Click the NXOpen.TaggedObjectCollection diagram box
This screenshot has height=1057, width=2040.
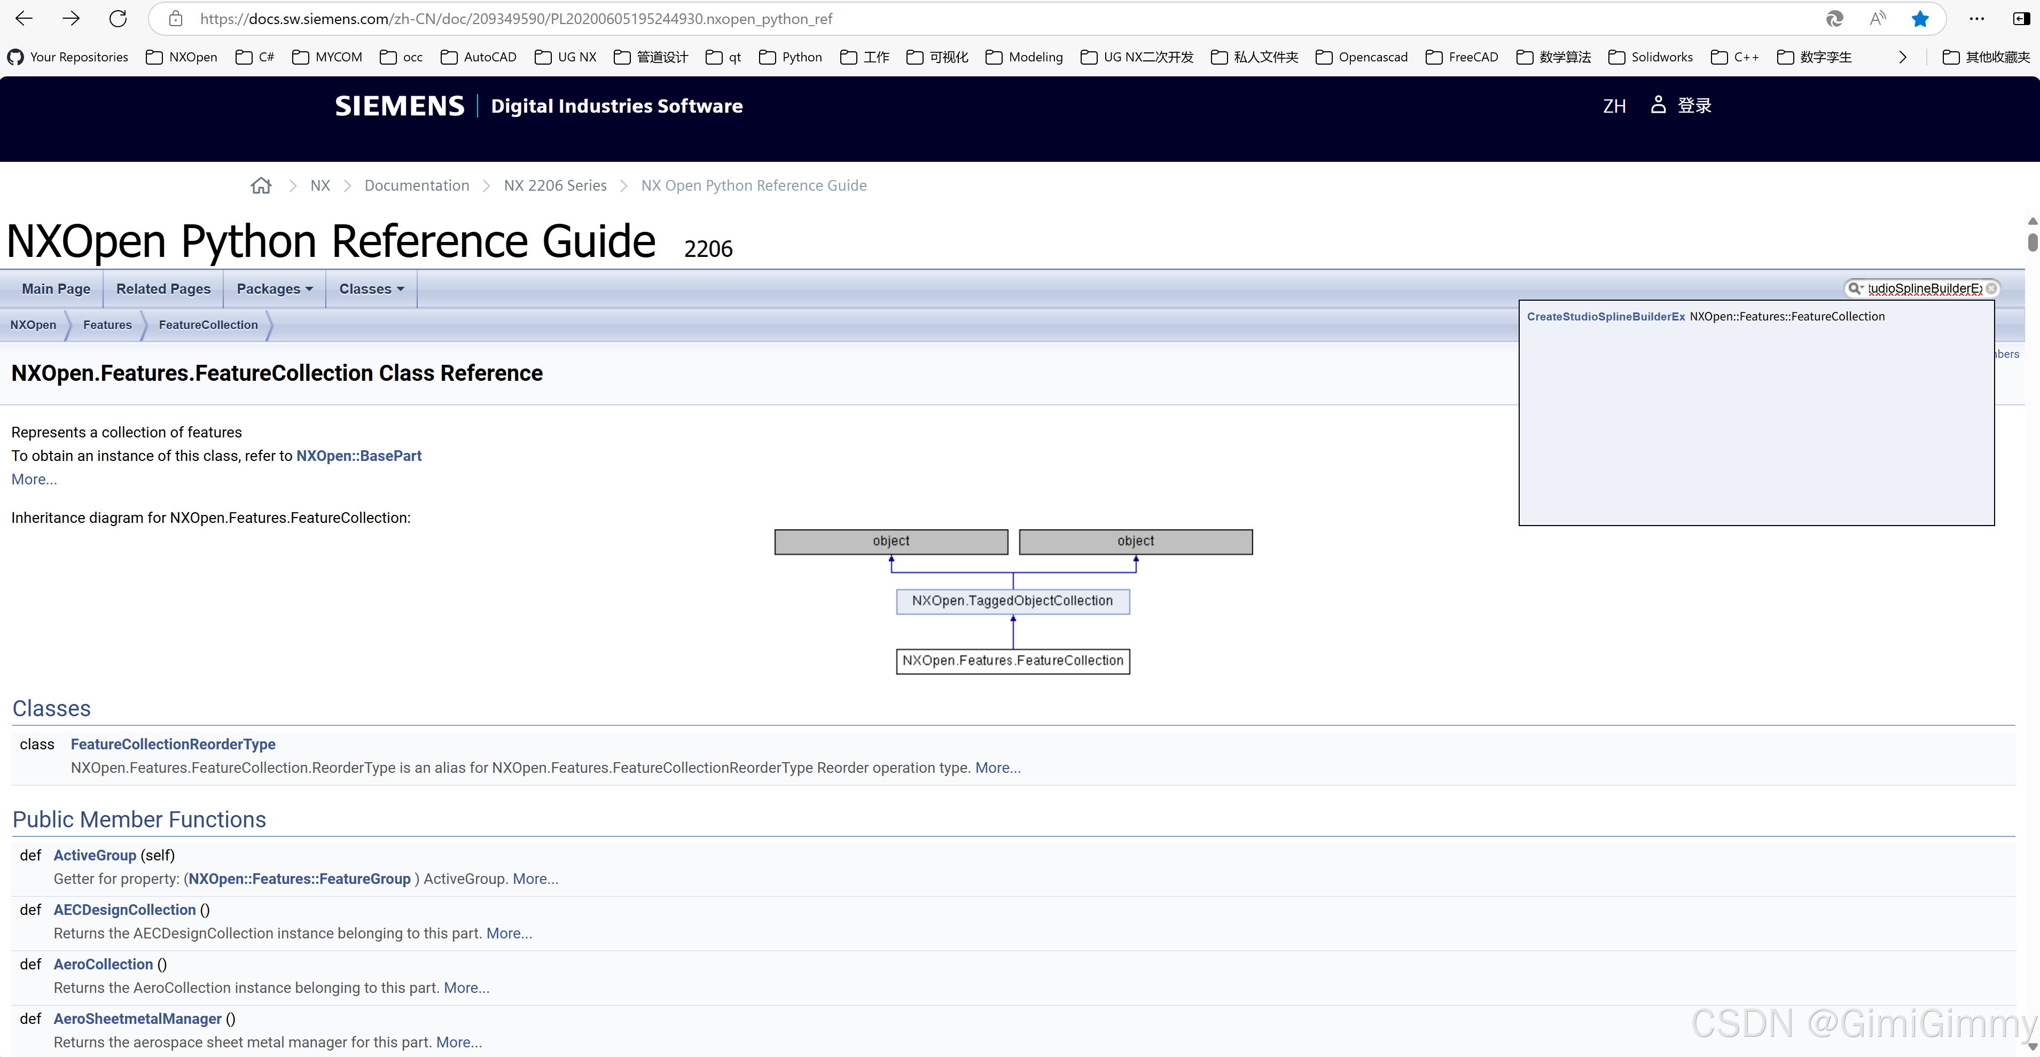(1012, 601)
